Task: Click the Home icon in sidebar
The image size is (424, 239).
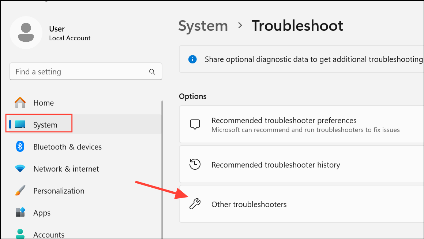Action: coord(20,103)
